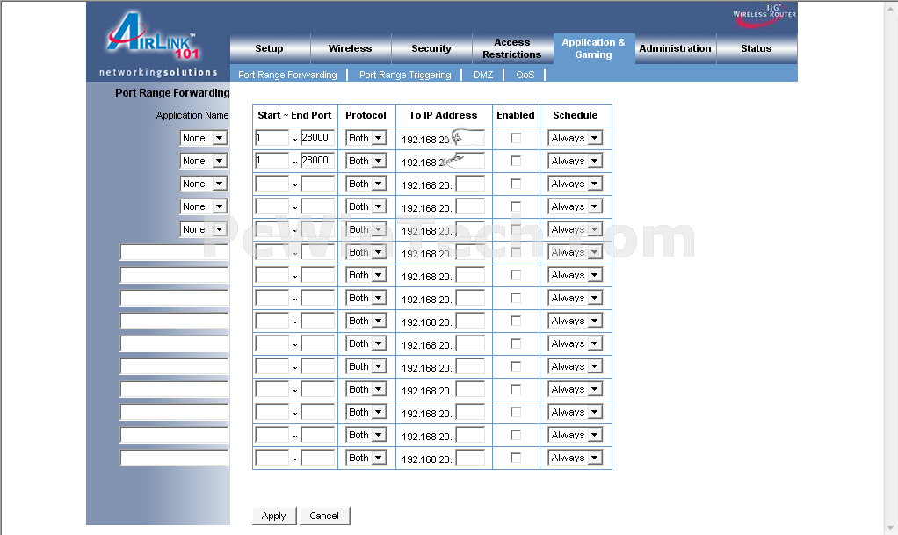Tick Enabled checkbox in tenth row
Image resolution: width=898 pixels, height=535 pixels.
(x=516, y=343)
